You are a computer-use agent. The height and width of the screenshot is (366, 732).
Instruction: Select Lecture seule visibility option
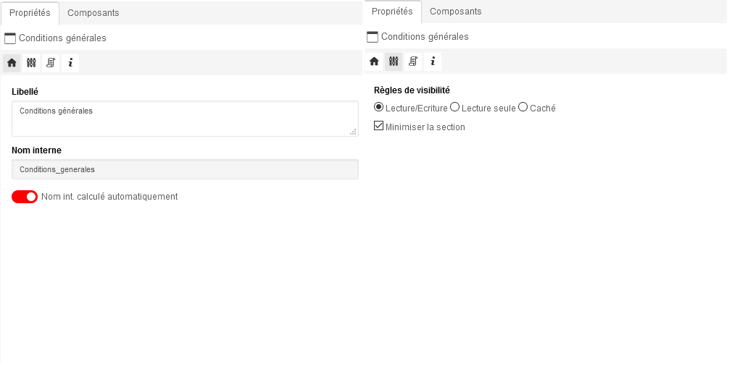coord(454,107)
